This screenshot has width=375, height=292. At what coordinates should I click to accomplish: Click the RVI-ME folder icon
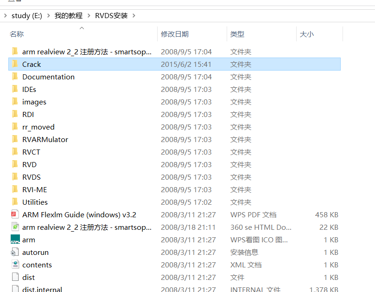click(15, 189)
